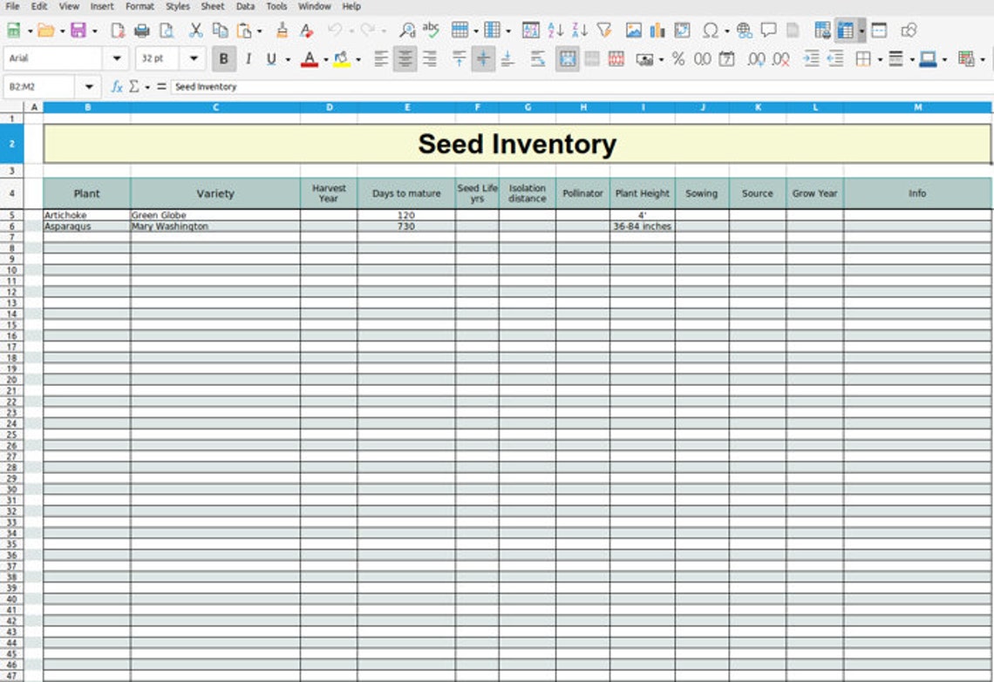This screenshot has height=682, width=994.
Task: Expand the font color picker arrow
Action: [326, 59]
